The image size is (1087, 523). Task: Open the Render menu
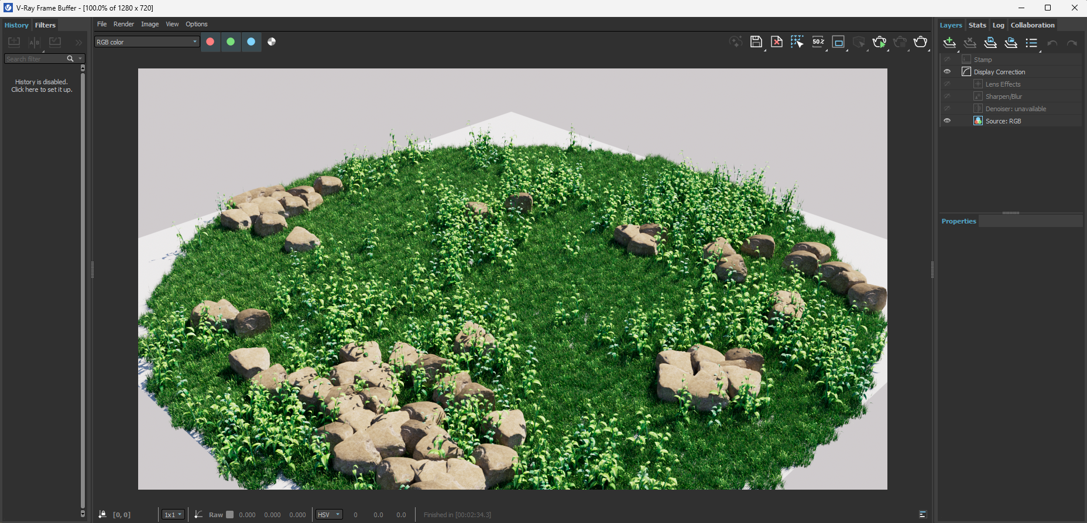[x=124, y=24]
